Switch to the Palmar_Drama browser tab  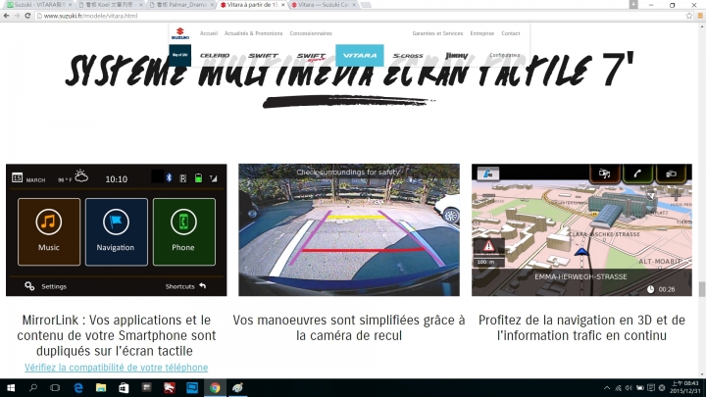182,5
